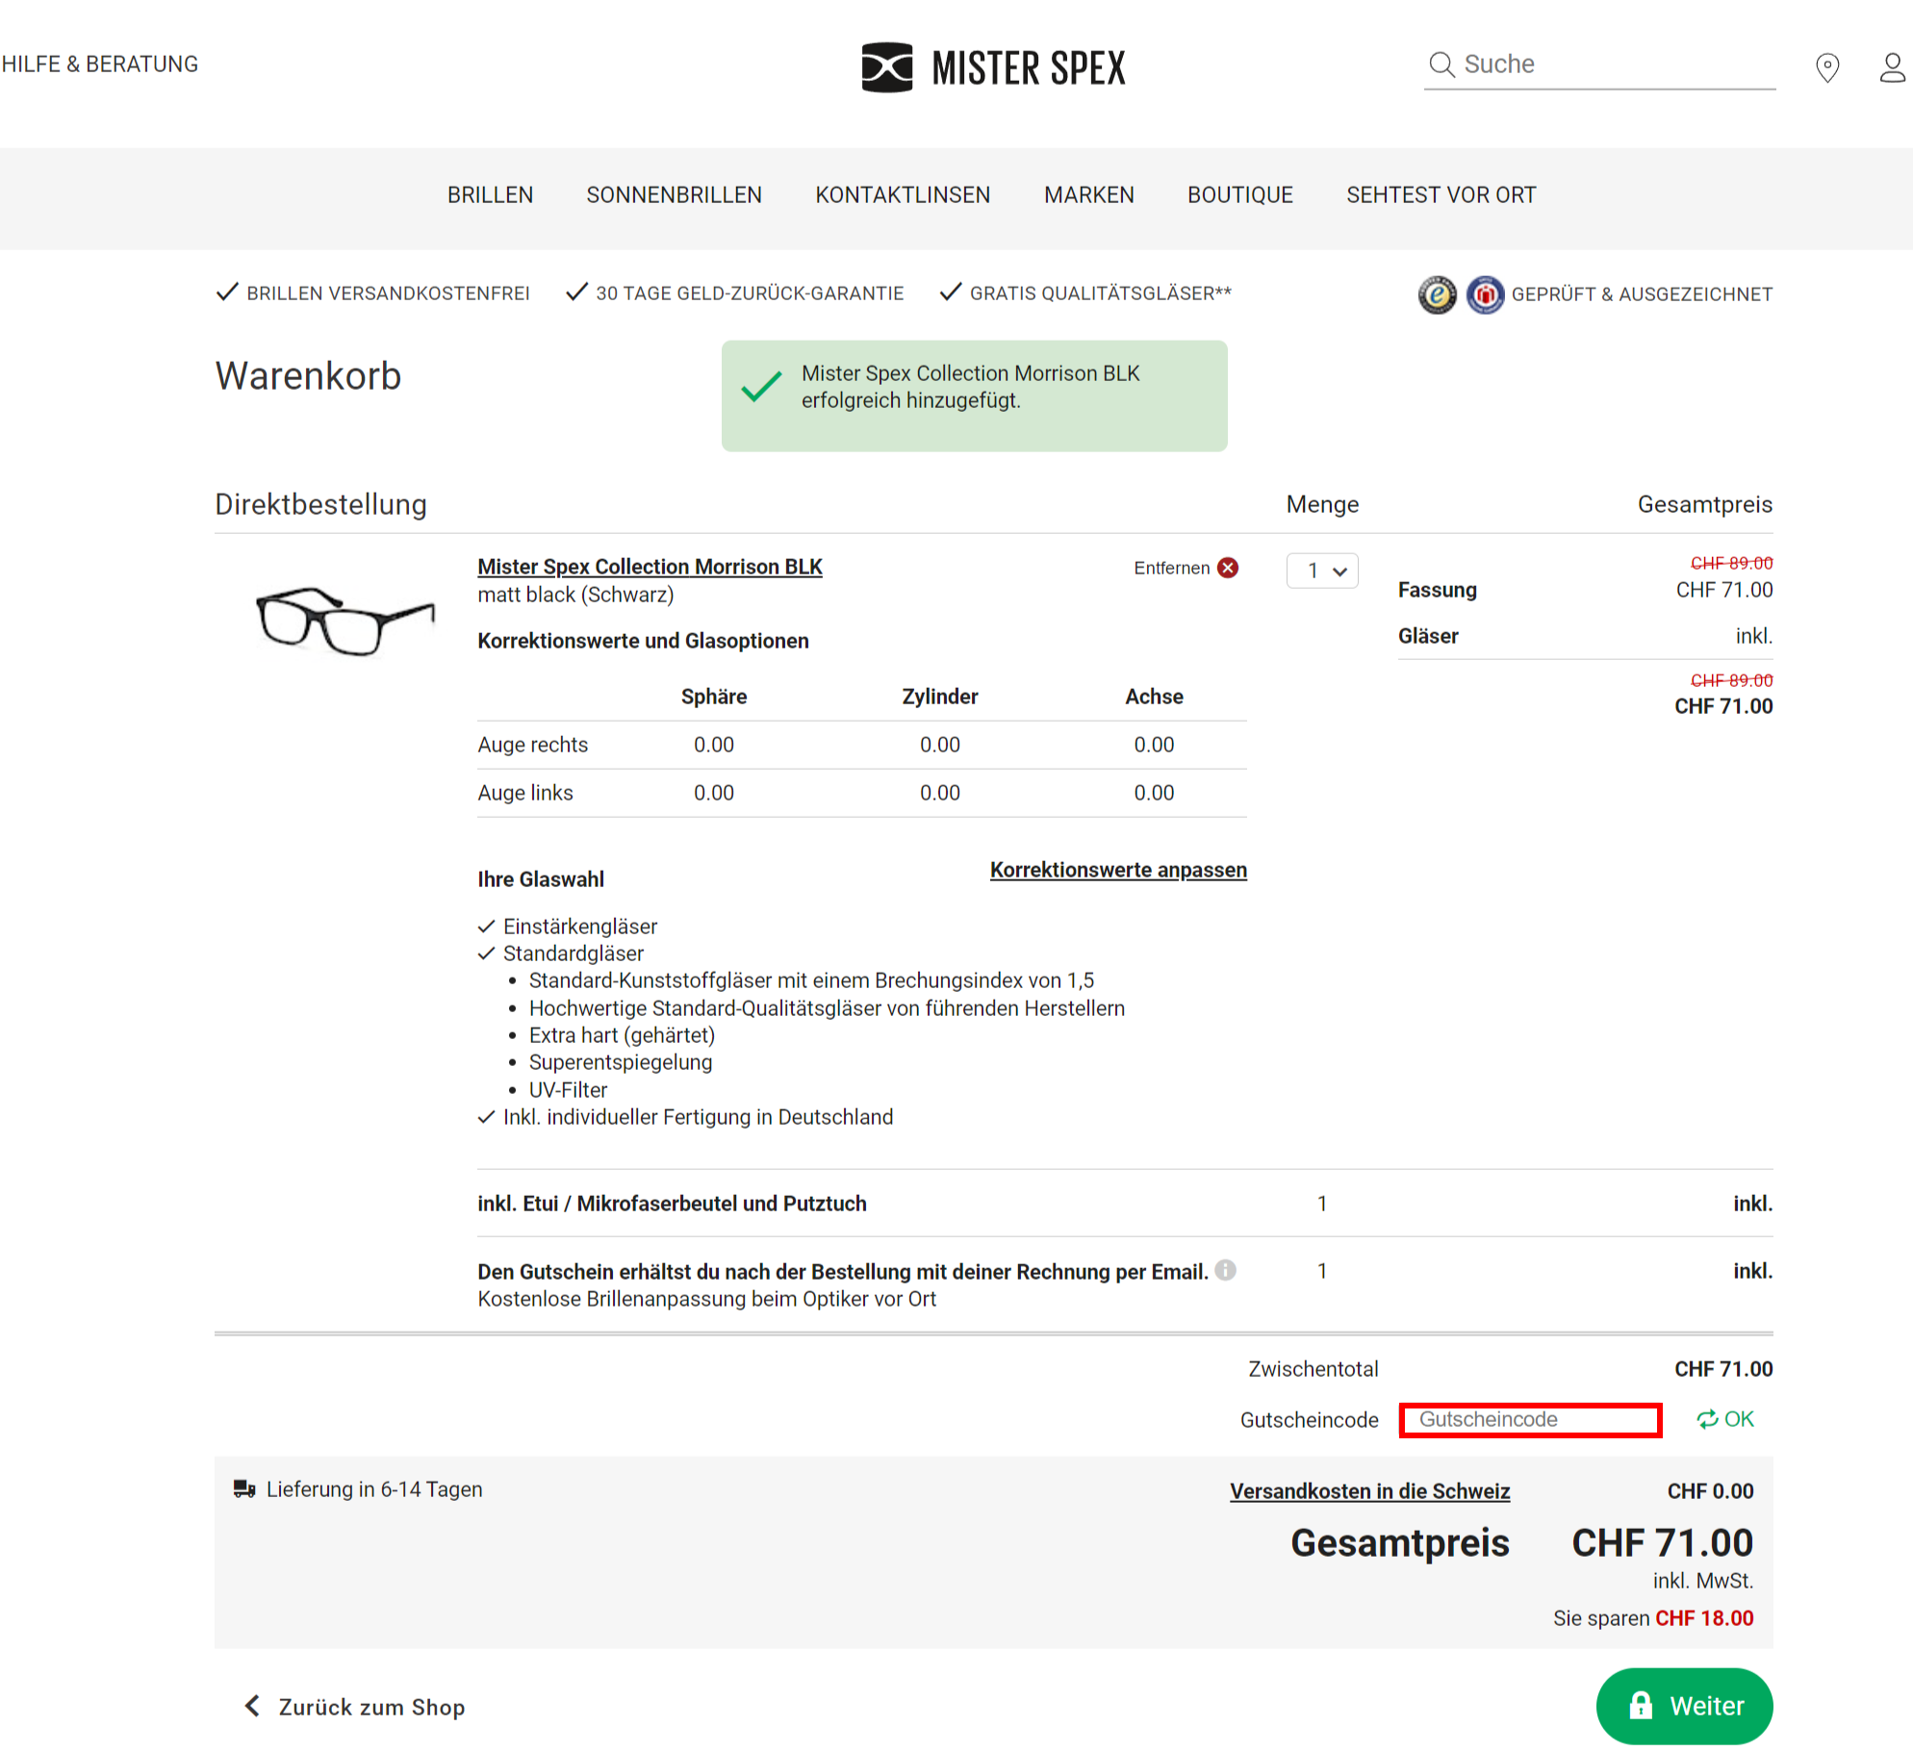Click Sie sparen CHF 18.00 text
The height and width of the screenshot is (1751, 1913).
coord(1652,1618)
